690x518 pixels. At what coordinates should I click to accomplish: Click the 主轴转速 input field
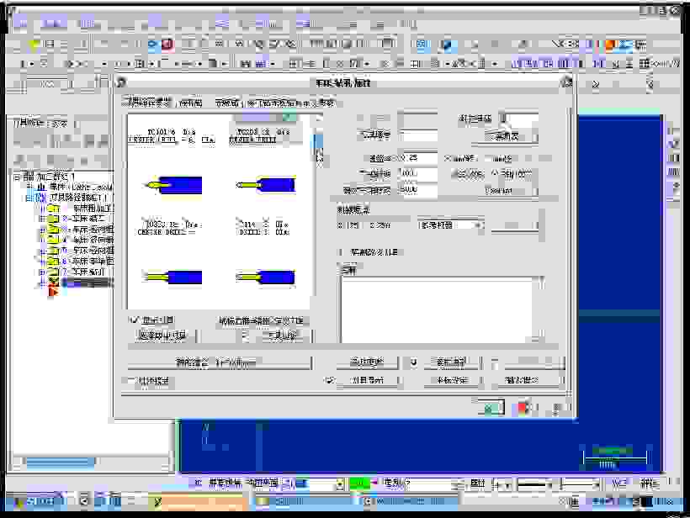coord(417,174)
